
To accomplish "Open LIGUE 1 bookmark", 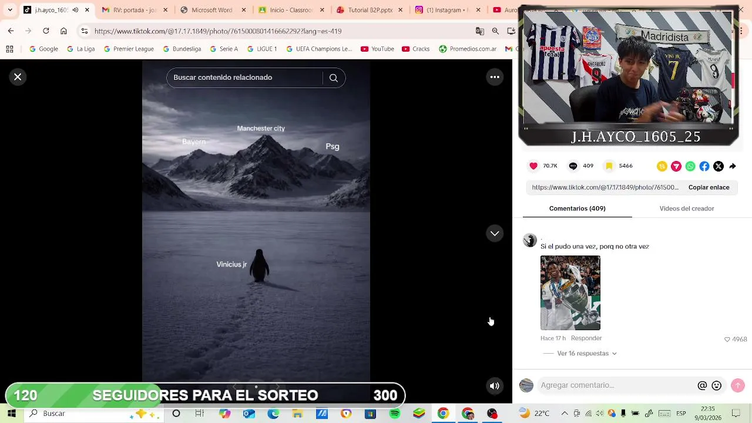I will pos(261,49).
